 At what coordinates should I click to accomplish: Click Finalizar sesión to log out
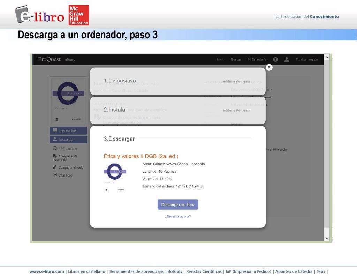click(307, 59)
